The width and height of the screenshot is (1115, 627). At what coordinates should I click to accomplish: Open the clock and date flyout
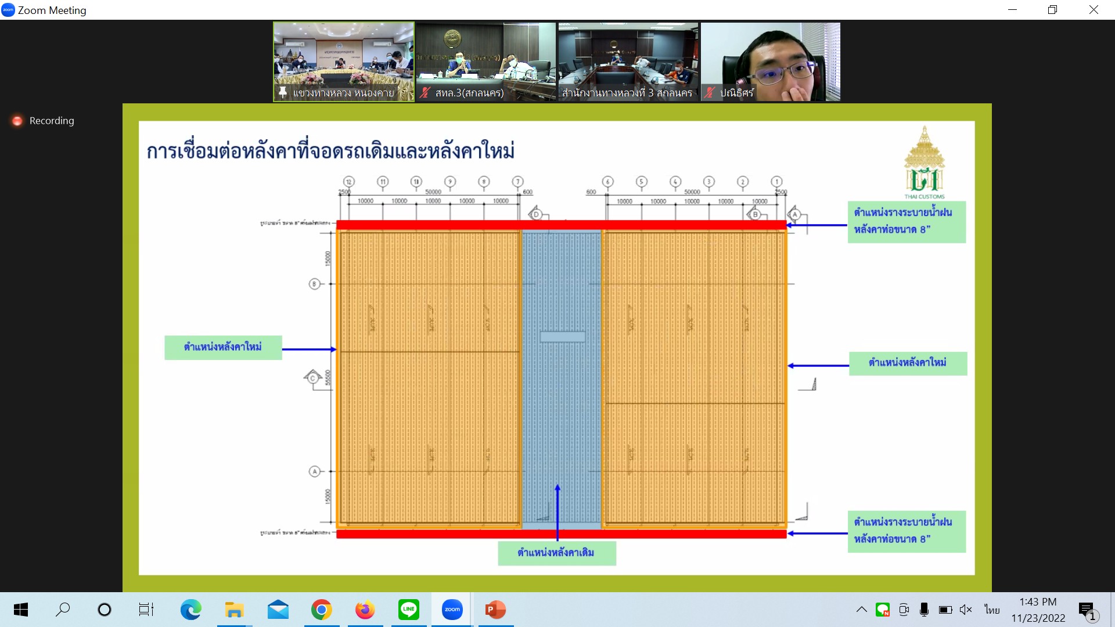(1038, 610)
